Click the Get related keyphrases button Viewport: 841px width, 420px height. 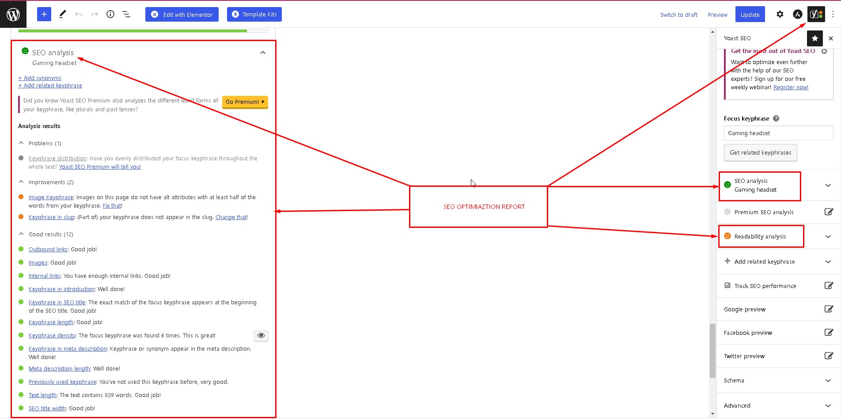pos(760,152)
